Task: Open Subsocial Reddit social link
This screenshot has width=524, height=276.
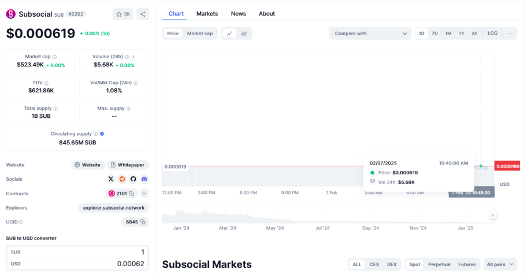Action: coord(122,179)
